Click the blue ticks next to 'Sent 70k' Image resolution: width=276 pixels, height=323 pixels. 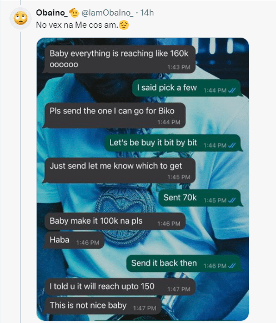pos(232,200)
